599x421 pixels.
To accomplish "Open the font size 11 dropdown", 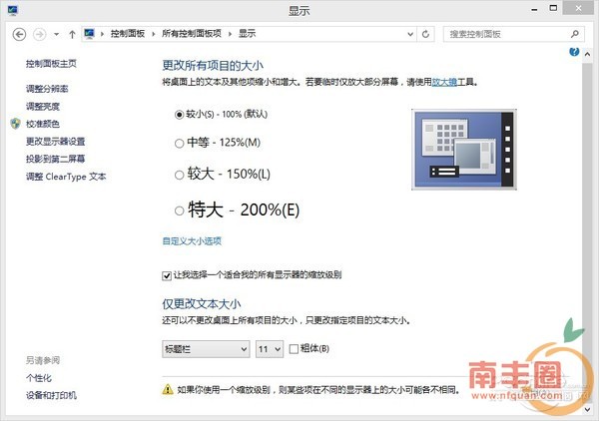I will coord(270,348).
